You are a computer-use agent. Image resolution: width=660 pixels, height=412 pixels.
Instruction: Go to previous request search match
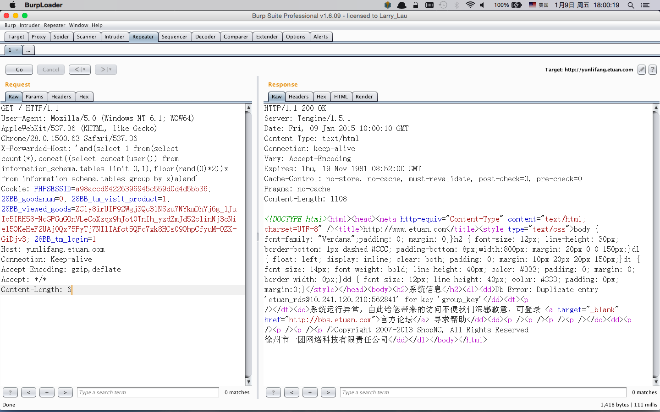[28, 392]
